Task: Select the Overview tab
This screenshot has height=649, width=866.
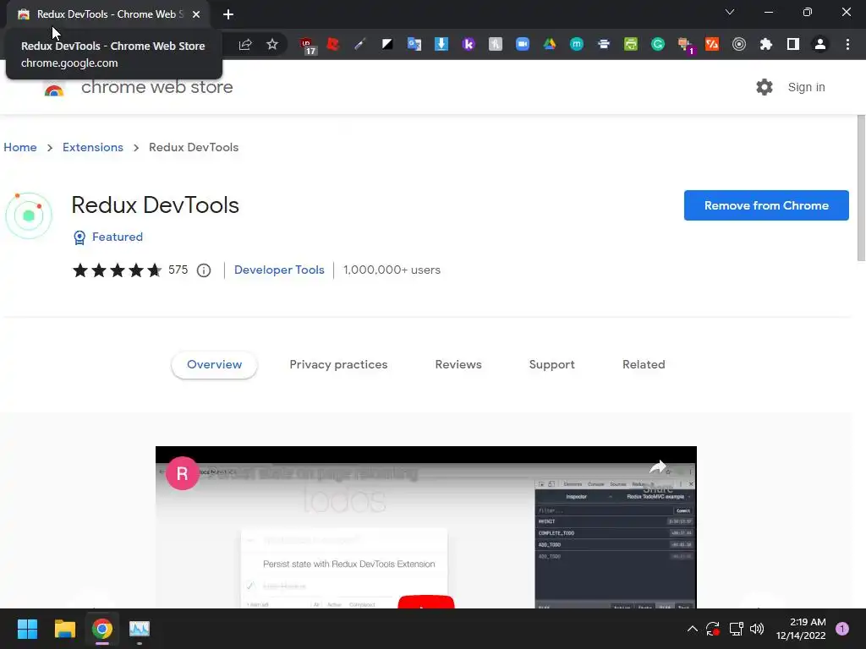Action: pyautogui.click(x=214, y=365)
